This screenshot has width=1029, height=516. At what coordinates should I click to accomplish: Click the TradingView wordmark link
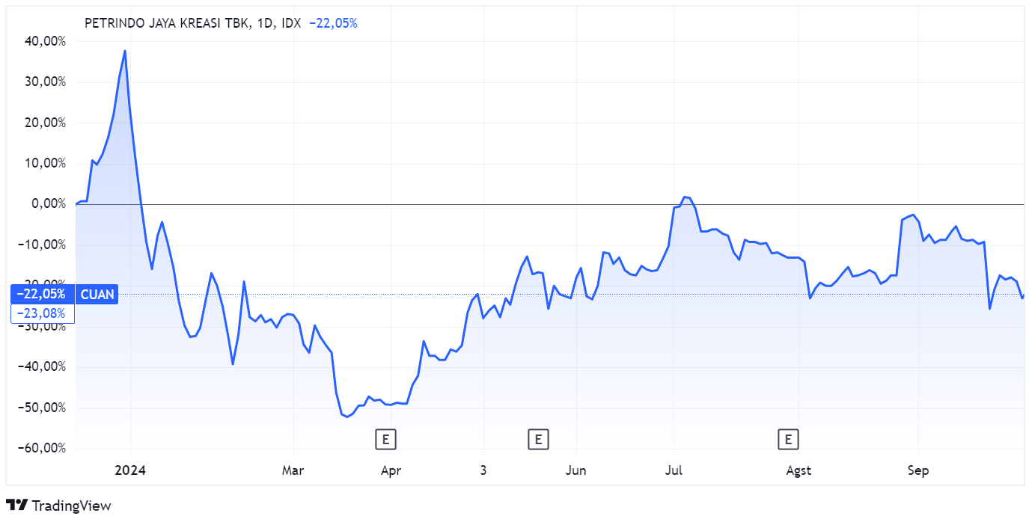click(72, 506)
